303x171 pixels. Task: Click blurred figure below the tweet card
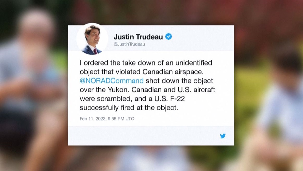[151, 158]
